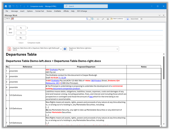Click the Word icon of Demo-right.docx attachment
The width and height of the screenshot is (170, 130).
click(66, 49)
